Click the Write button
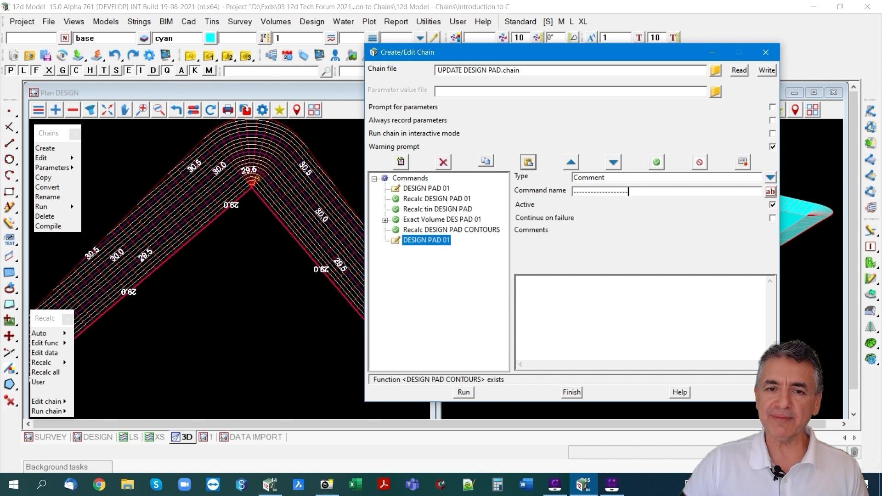The height and width of the screenshot is (496, 882). (x=766, y=70)
